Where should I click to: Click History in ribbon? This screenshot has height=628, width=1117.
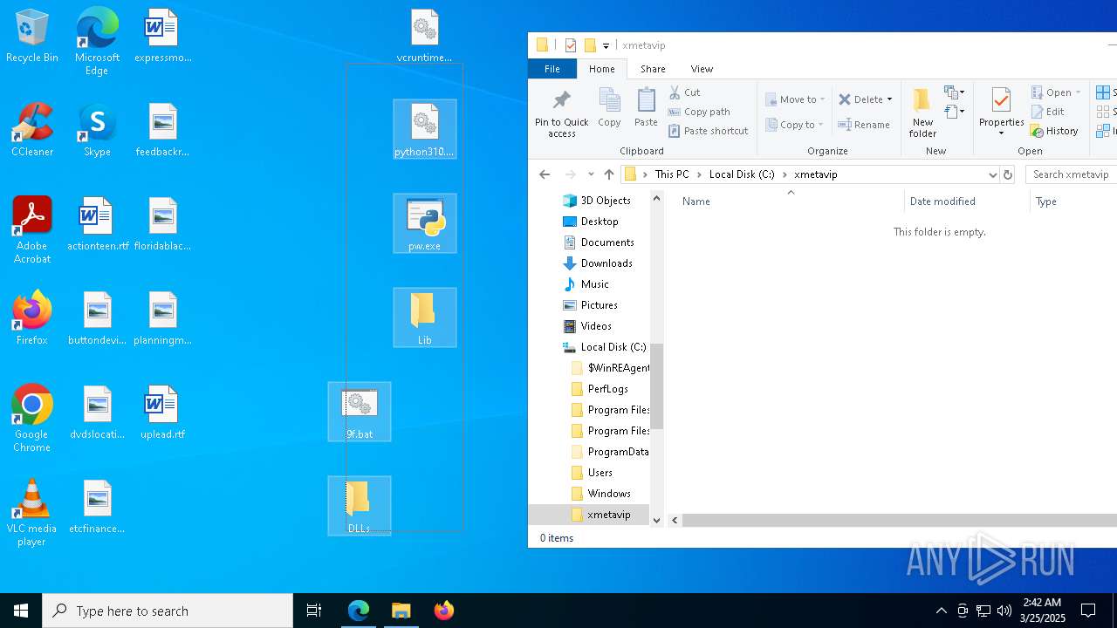point(1054,131)
